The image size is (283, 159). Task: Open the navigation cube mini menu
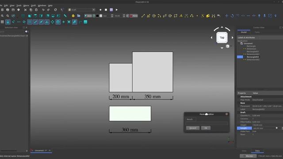click(x=228, y=46)
